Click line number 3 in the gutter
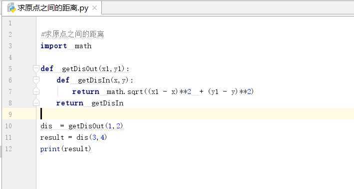 [10, 46]
